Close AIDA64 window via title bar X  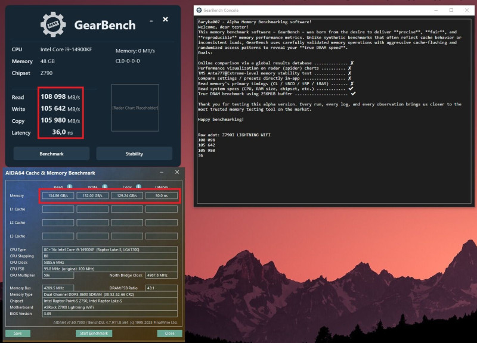(177, 172)
